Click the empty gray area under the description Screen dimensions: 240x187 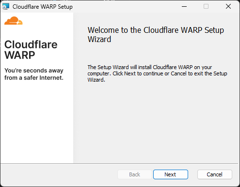[x=156, y=122]
